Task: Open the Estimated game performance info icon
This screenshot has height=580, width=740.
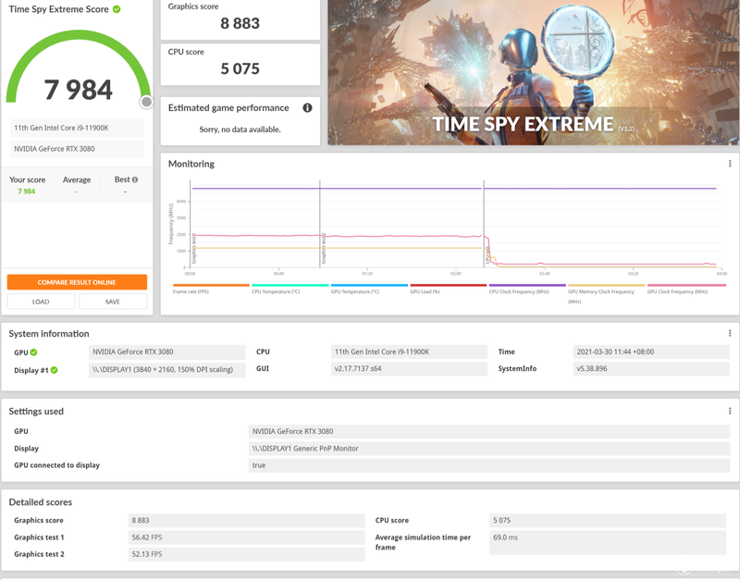Action: tap(307, 108)
